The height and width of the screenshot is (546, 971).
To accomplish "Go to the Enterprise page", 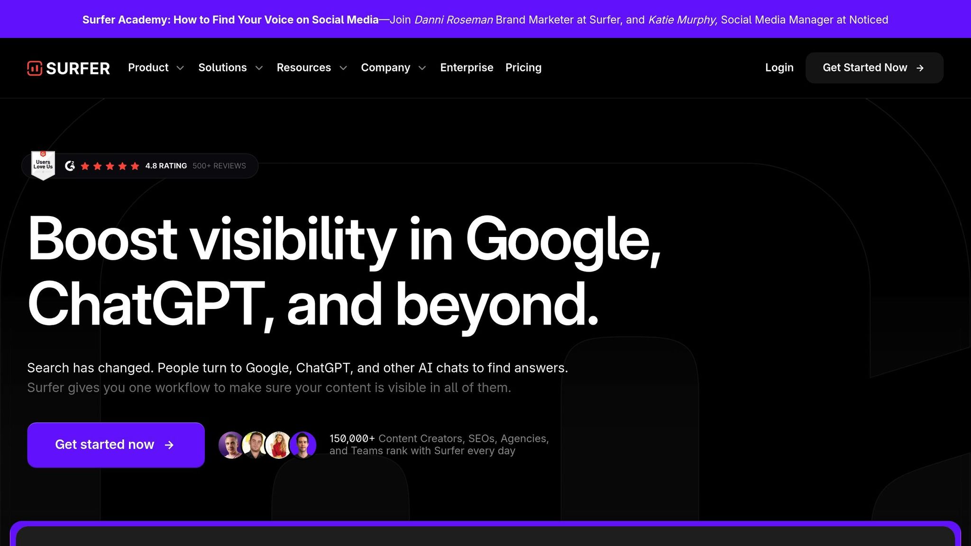I will 467,68.
